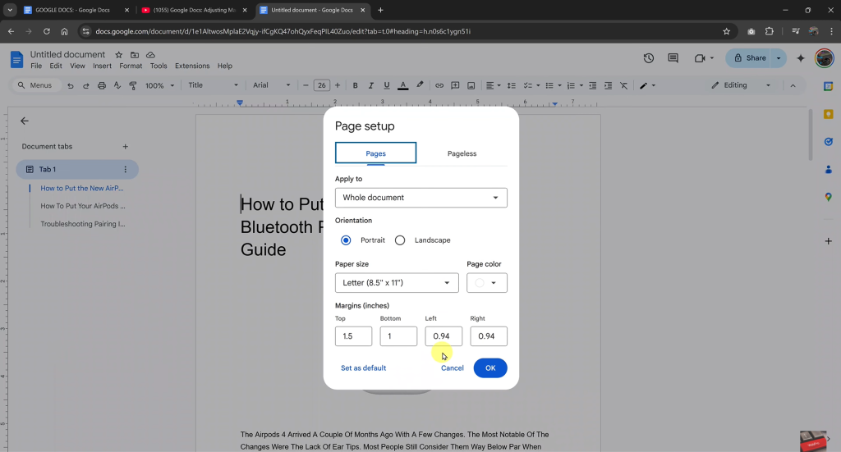The image size is (841, 452).
Task: Switch to the Pageless tab
Action: point(462,153)
